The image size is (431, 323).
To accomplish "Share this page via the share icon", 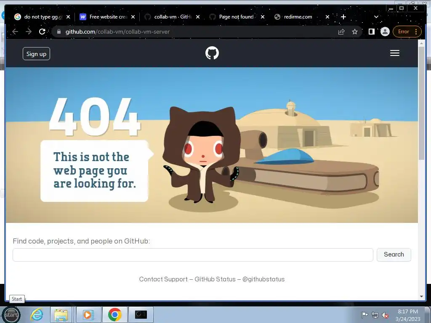I will pos(341,32).
